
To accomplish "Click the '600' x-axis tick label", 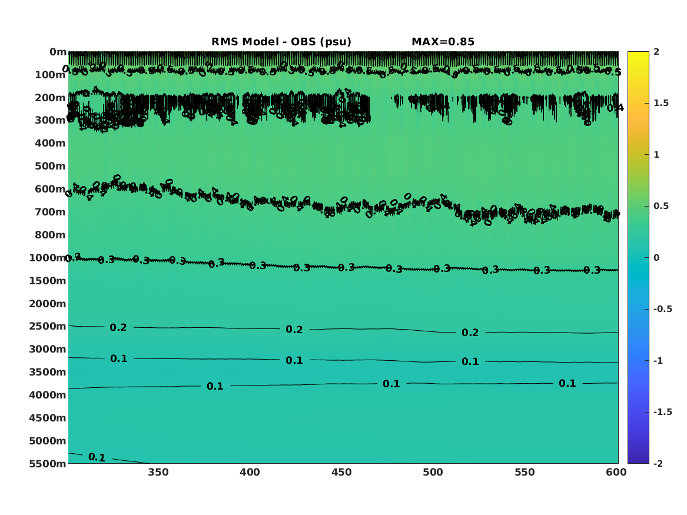I will tap(616, 473).
